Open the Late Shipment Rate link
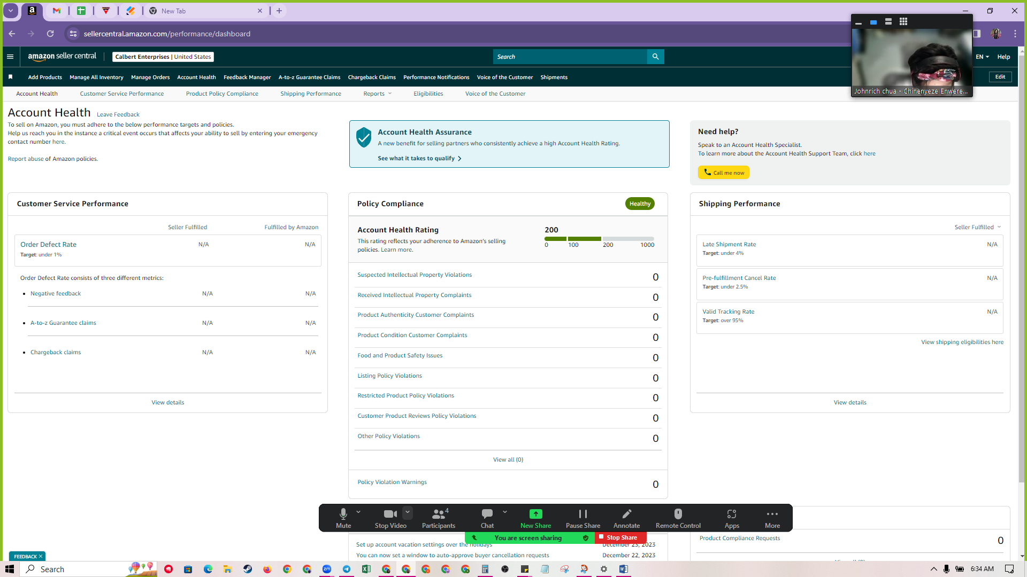 tap(729, 244)
